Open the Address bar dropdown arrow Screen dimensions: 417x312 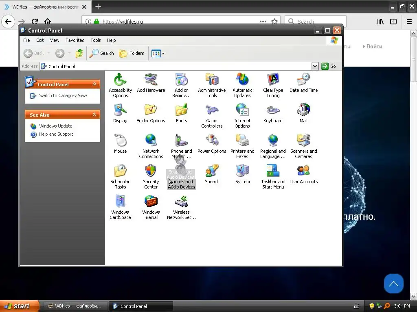pyautogui.click(x=315, y=66)
